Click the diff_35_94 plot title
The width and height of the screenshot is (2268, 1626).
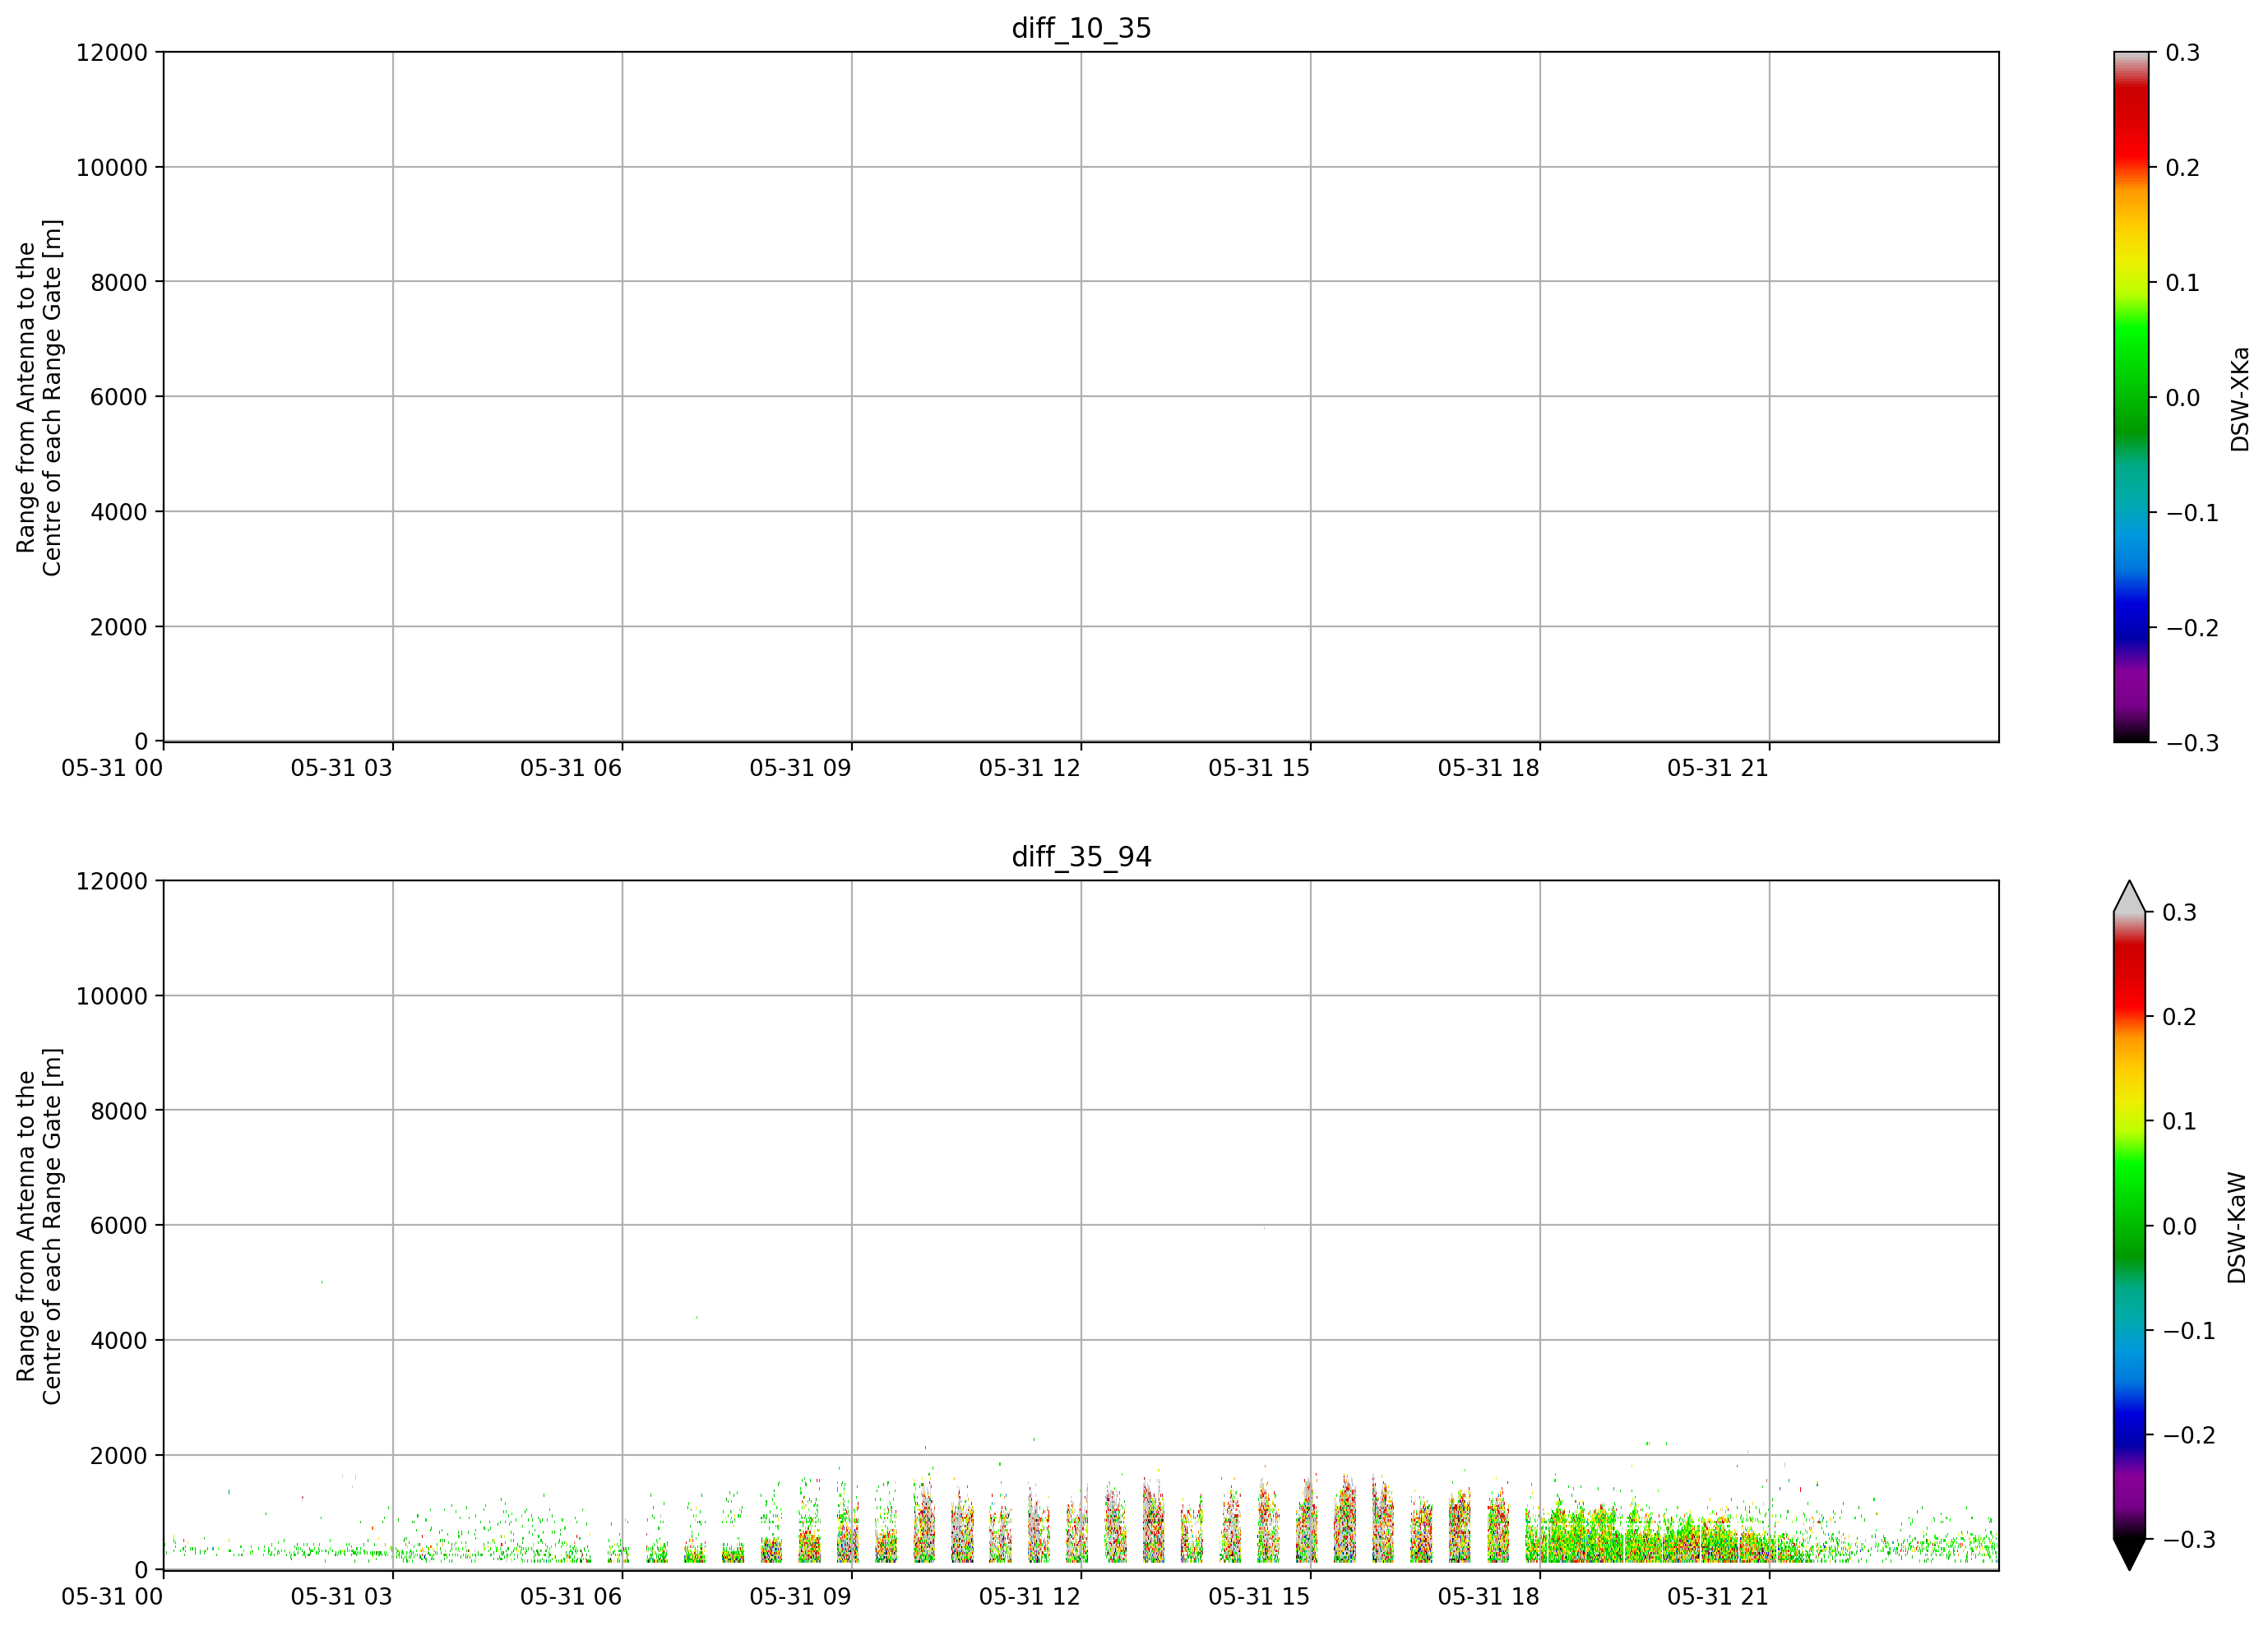(1081, 857)
